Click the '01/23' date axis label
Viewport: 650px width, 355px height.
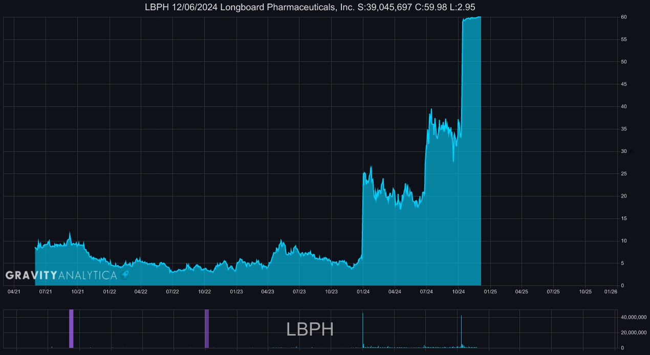click(x=236, y=292)
